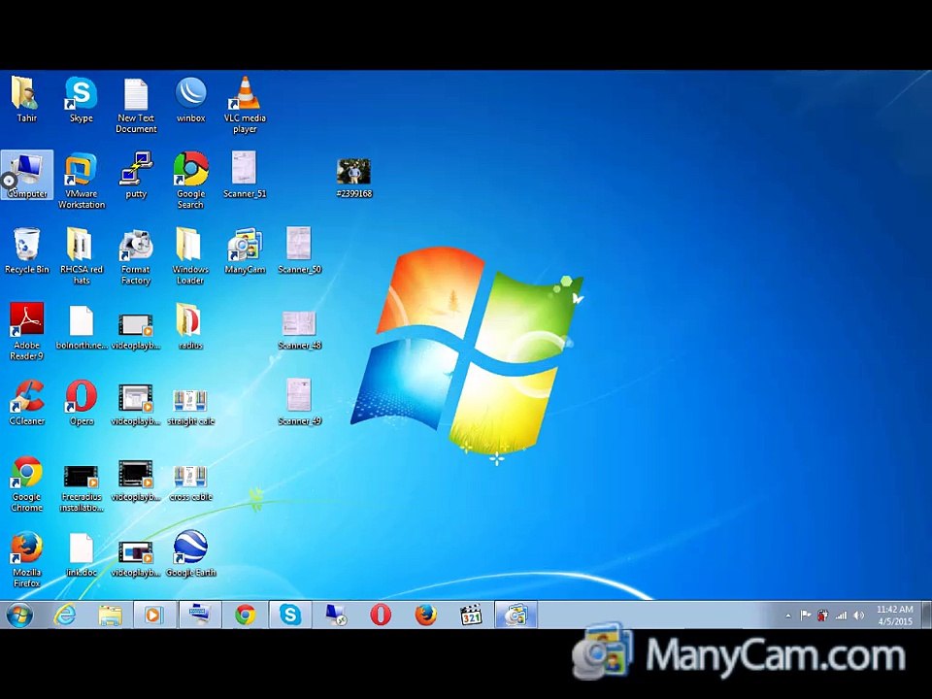Select the Recycle Bin icon

[x=27, y=250]
